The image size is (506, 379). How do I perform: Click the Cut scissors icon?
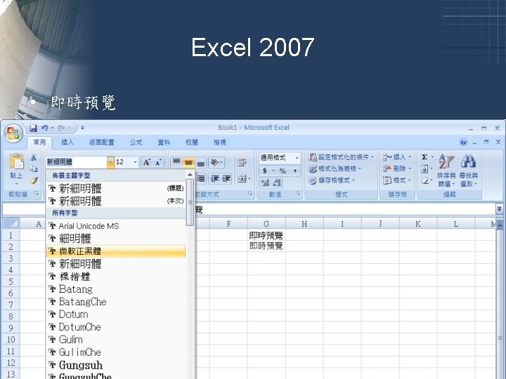coord(33,158)
